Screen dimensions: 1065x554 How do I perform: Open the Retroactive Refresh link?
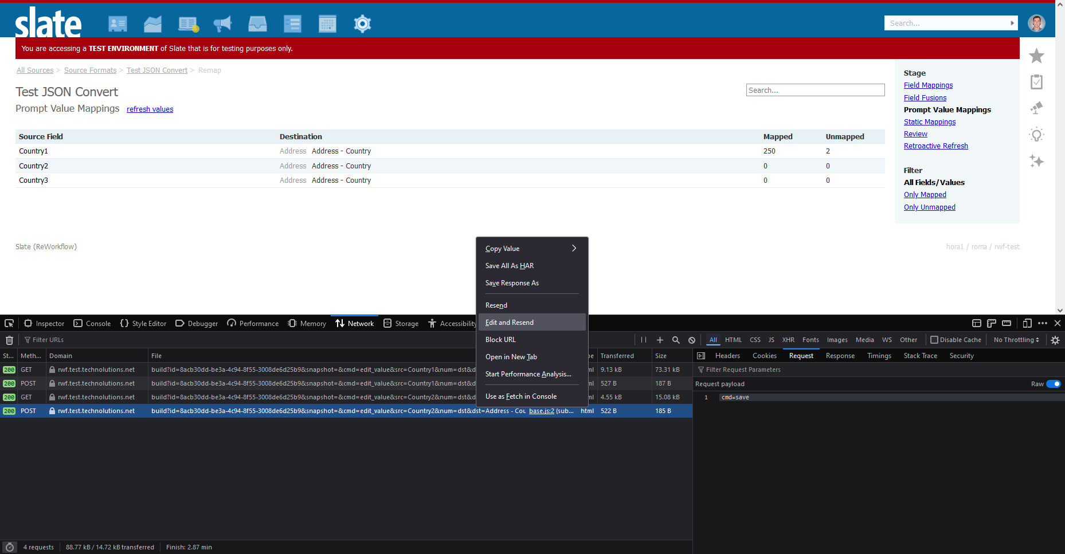point(935,146)
